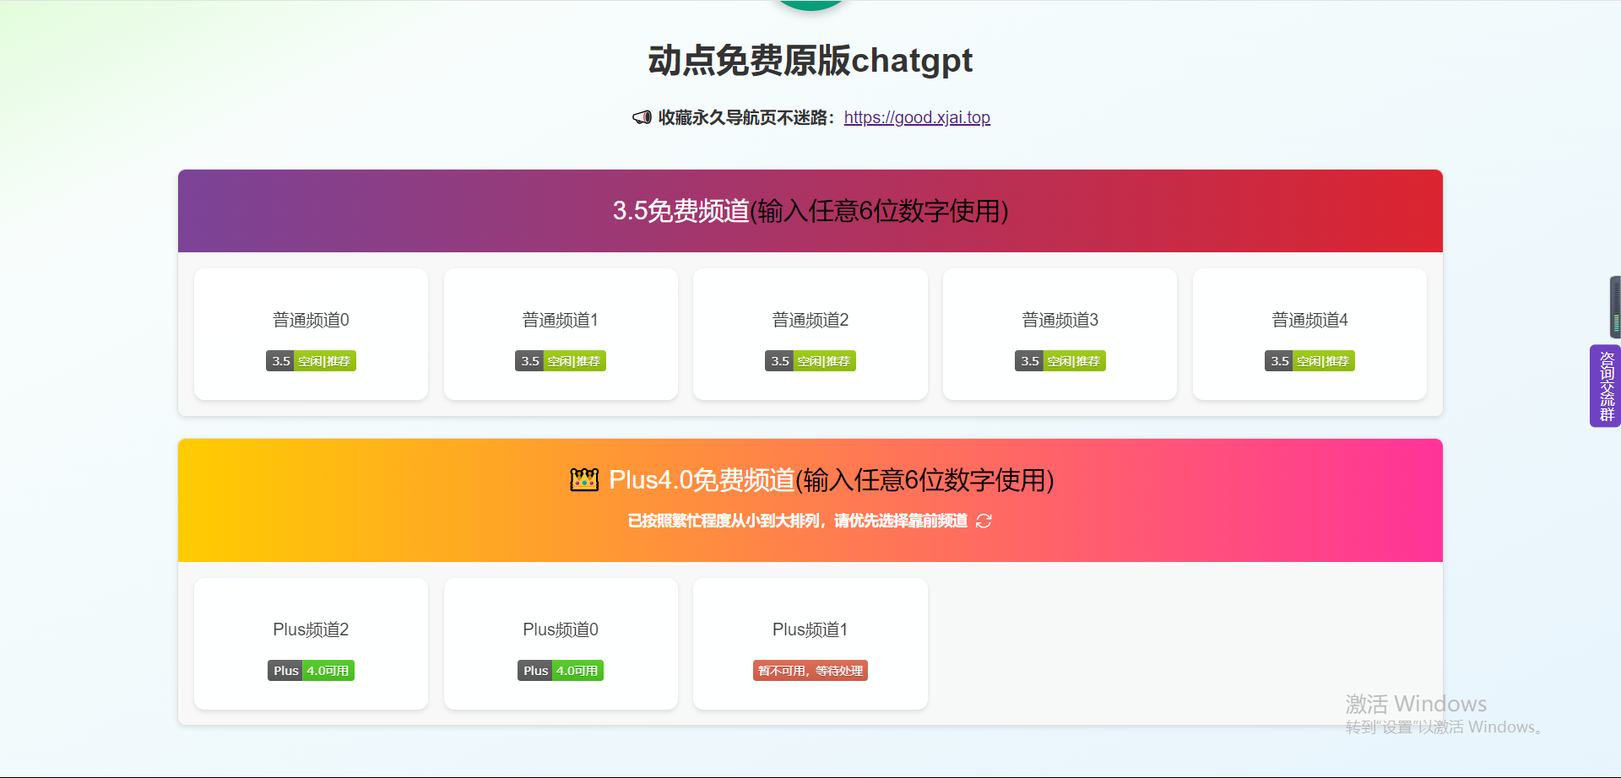Viewport: 1621px width, 778px height.
Task: Open 普通频道2 card
Action: click(x=810, y=334)
